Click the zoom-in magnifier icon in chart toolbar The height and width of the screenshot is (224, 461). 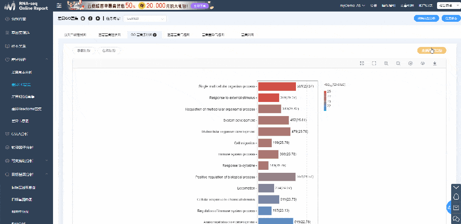tap(386, 63)
